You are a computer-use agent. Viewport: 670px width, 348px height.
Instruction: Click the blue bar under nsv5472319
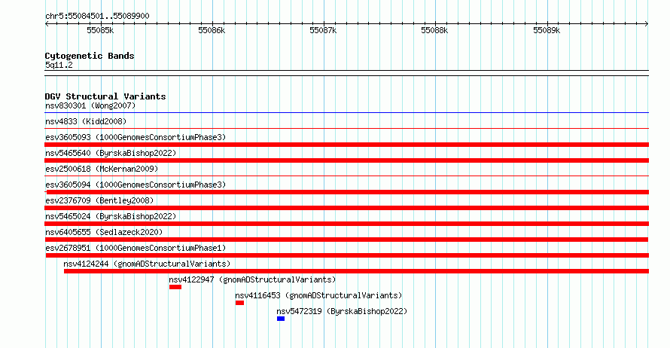point(281,319)
